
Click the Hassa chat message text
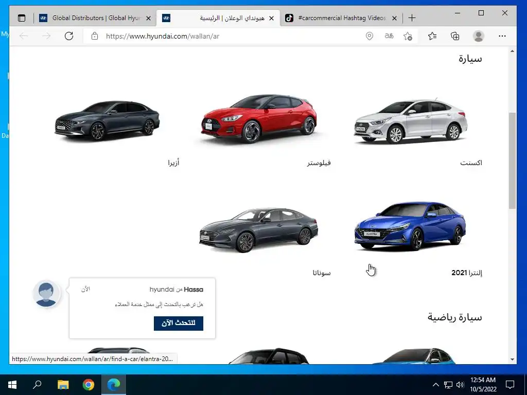coord(159,304)
